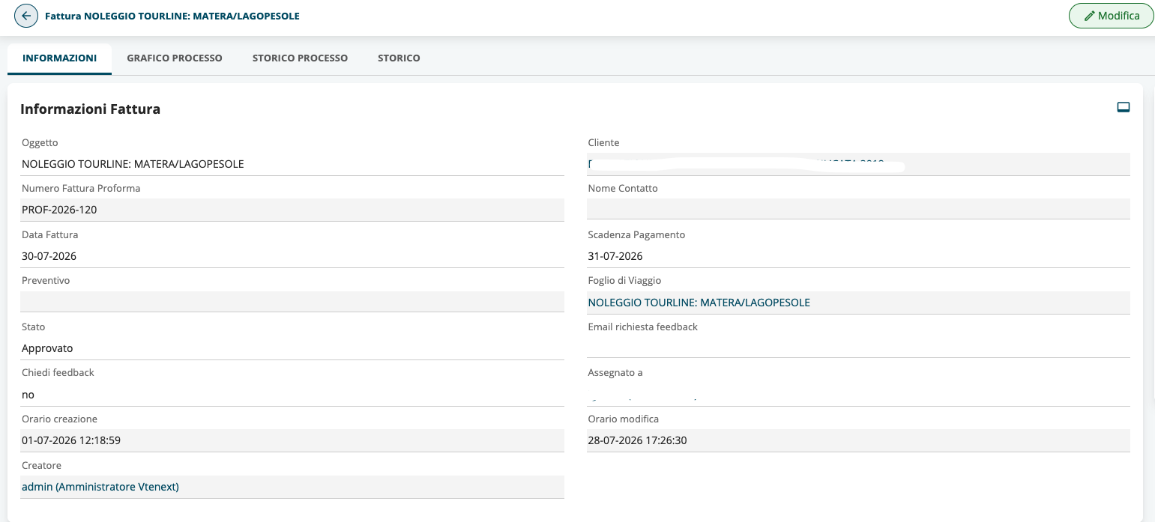Click the empty Preventivo field
This screenshot has width=1155, height=522.
coord(292,302)
